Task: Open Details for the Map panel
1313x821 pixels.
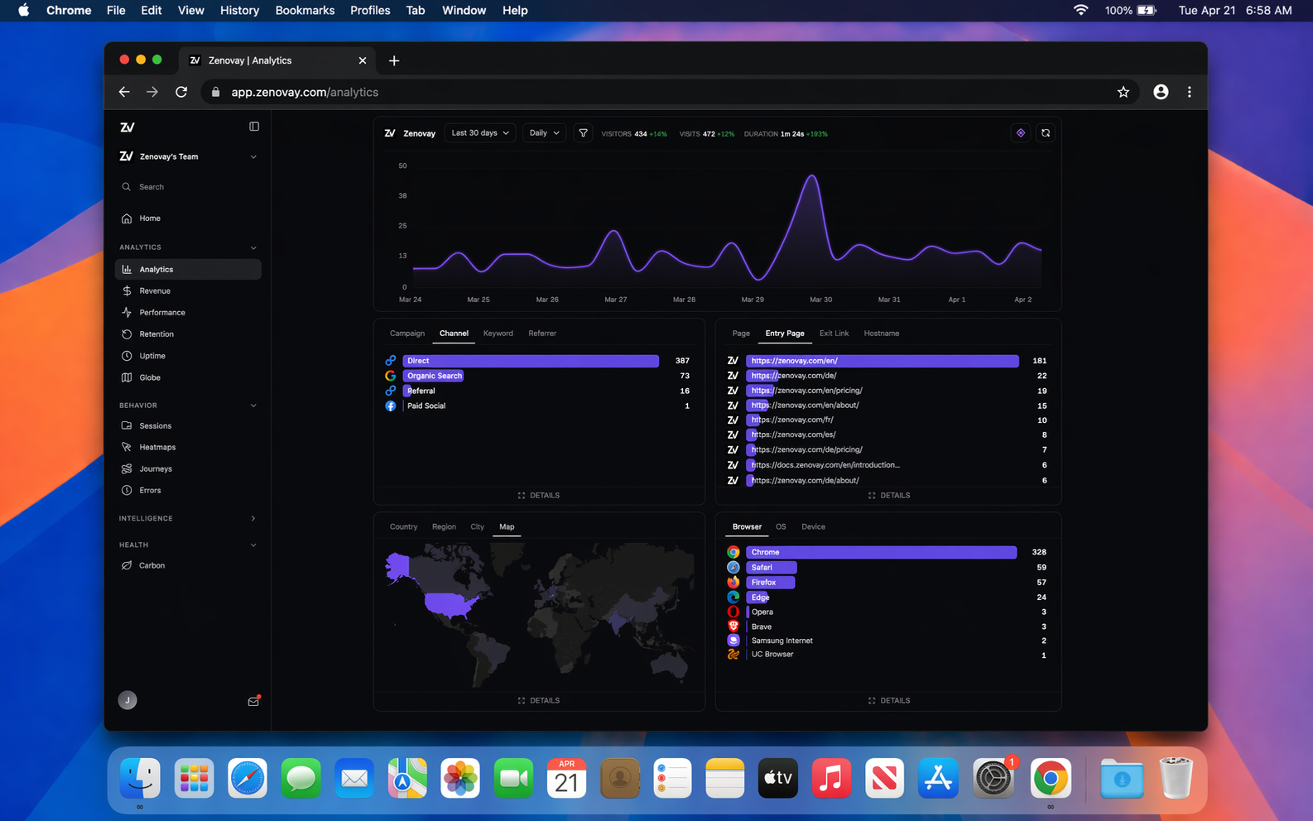Action: click(539, 701)
